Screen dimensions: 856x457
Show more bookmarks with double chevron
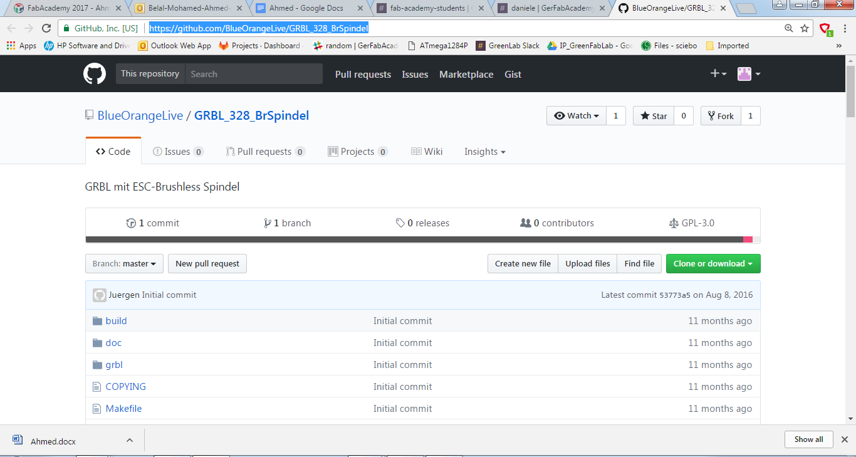(x=839, y=46)
